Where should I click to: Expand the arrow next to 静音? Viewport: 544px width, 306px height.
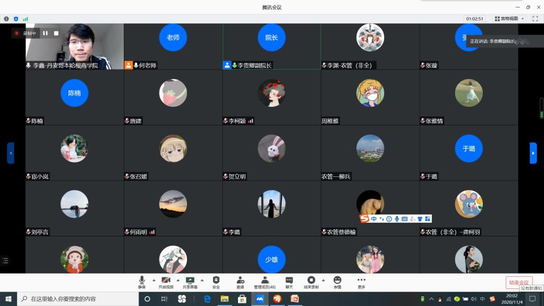click(x=154, y=280)
